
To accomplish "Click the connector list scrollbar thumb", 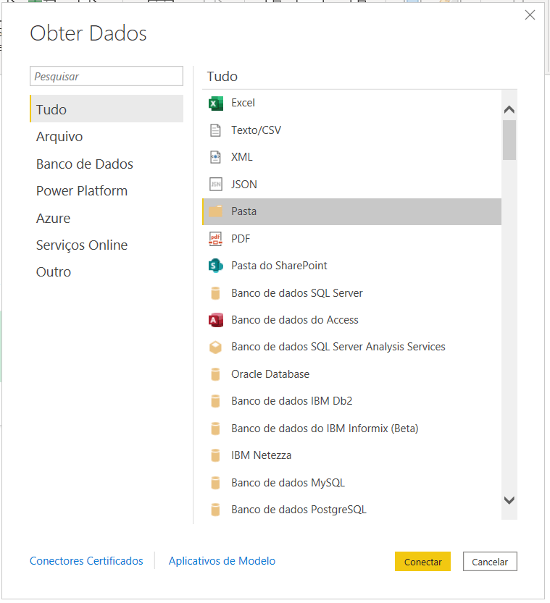I will [509, 140].
